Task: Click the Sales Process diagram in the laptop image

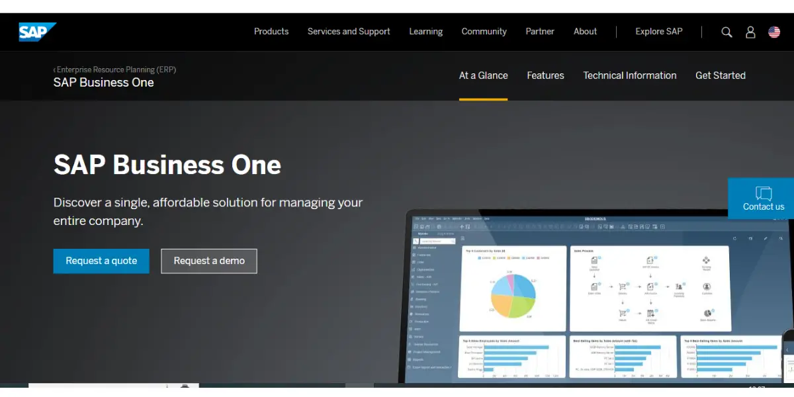Action: (x=650, y=289)
